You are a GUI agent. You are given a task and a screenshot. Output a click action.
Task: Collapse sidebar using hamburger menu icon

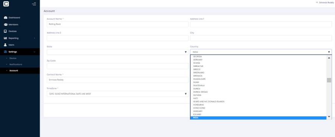pos(34,4)
